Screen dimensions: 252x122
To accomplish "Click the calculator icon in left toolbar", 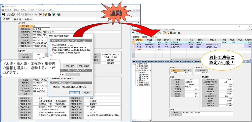I will point(49,15).
